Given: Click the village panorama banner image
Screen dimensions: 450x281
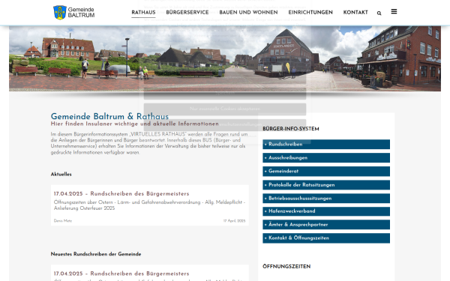Looking at the screenshot, I should pyautogui.click(x=225, y=58).
